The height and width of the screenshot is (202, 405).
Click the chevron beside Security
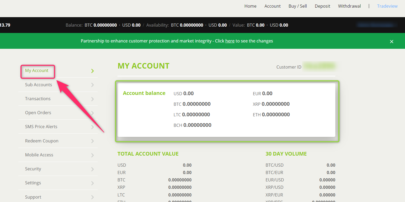(92, 169)
